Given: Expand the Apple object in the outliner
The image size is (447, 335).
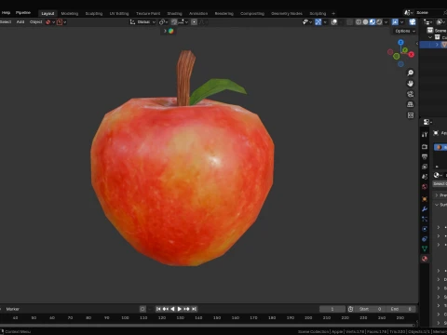Looking at the screenshot, I should coord(437,45).
